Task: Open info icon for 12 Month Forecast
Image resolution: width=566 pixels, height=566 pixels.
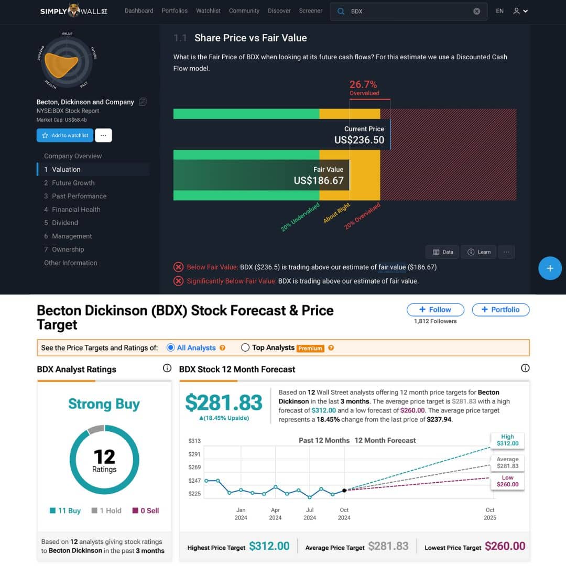Action: (x=525, y=368)
